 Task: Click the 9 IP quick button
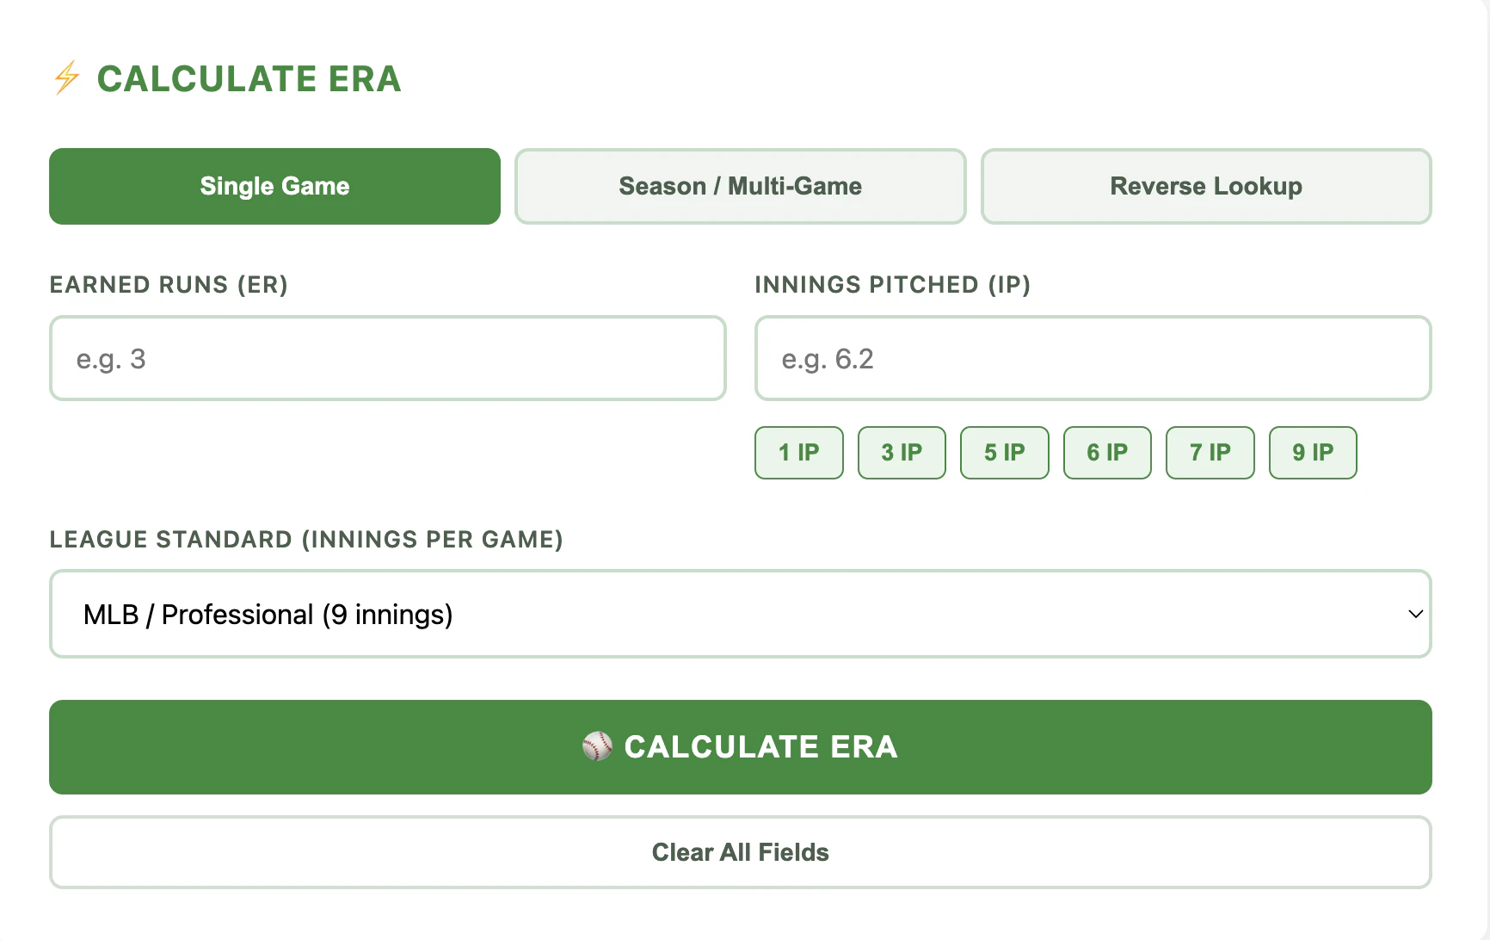pos(1313,452)
